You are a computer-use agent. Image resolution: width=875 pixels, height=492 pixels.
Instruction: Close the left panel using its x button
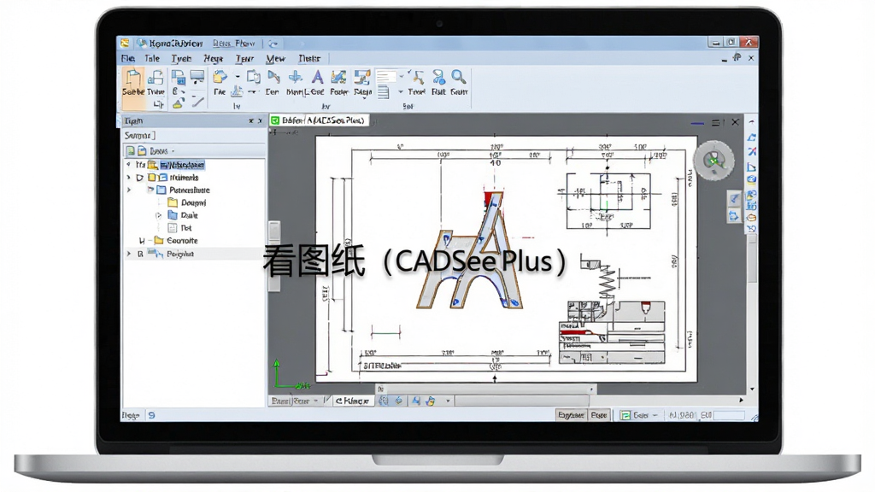pyautogui.click(x=260, y=120)
